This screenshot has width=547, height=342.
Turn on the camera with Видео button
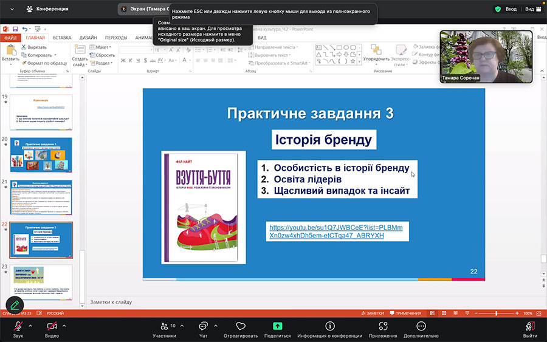coord(52,327)
